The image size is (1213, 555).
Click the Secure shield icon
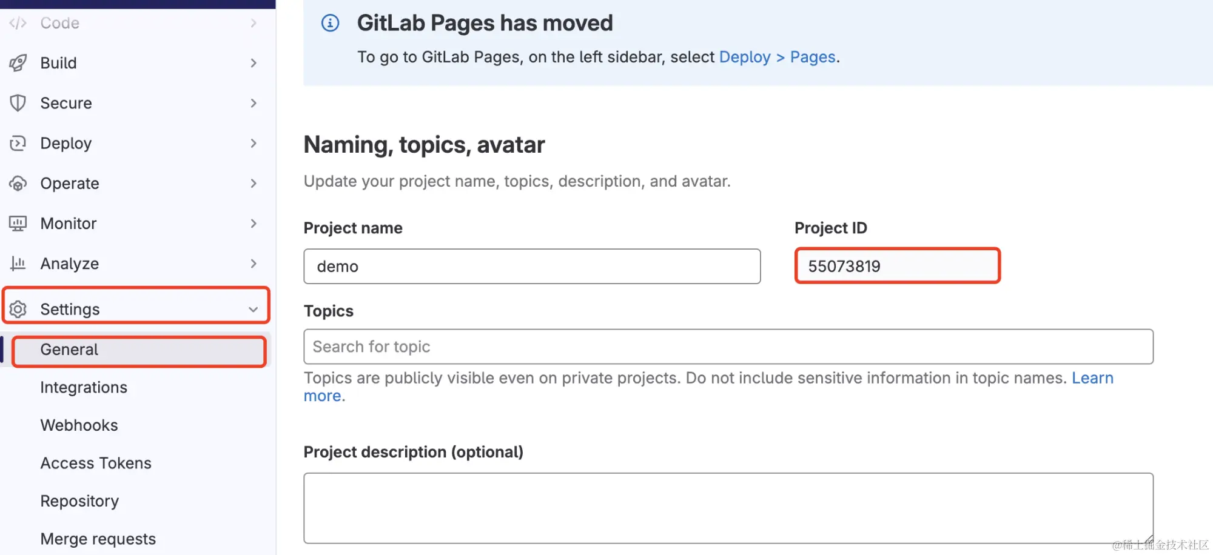(18, 103)
